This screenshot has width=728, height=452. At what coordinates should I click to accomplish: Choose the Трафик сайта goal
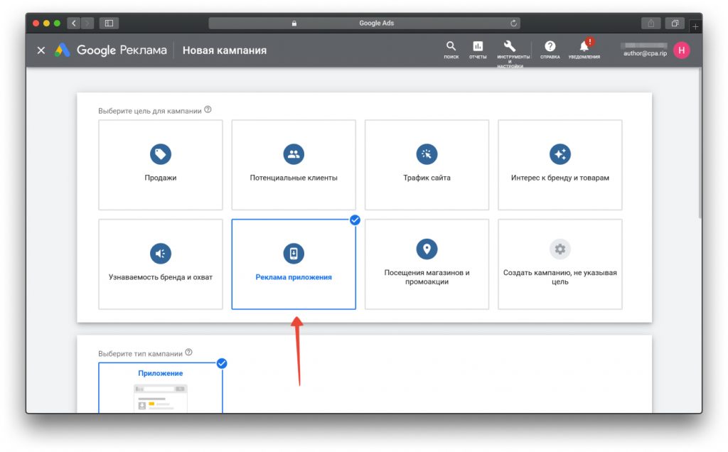(x=427, y=165)
